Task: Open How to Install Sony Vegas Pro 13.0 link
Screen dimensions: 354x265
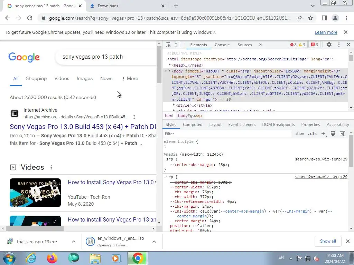Action: pyautogui.click(x=112, y=182)
